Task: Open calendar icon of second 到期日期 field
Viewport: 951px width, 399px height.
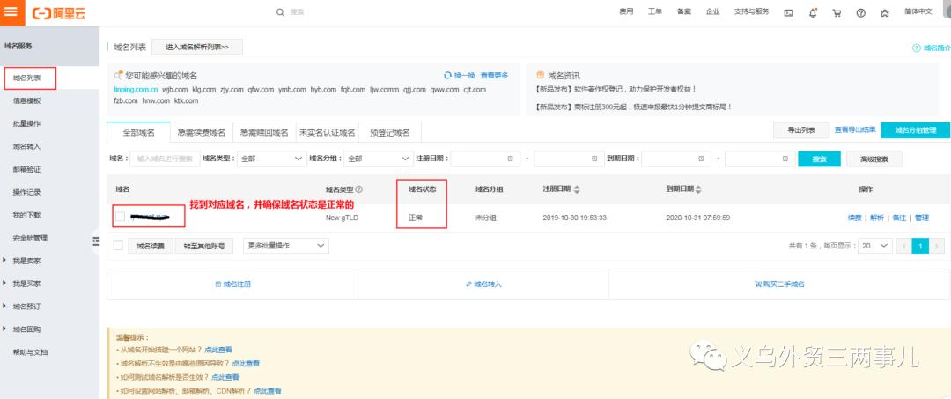Action: [785, 159]
